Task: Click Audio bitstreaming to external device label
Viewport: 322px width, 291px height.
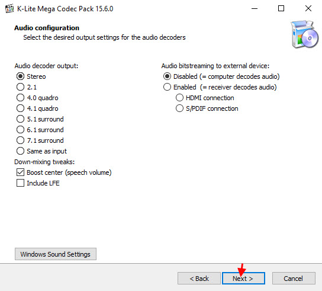Action: point(215,66)
